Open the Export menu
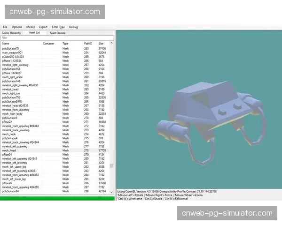The width and height of the screenshot is (282, 225). click(43, 27)
